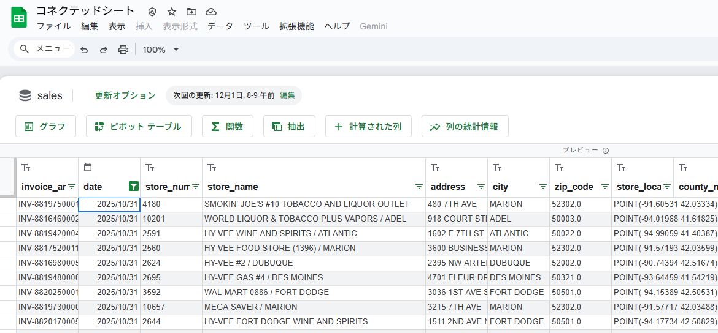Click the Google Sheets home icon
718x333 pixels.
19,18
